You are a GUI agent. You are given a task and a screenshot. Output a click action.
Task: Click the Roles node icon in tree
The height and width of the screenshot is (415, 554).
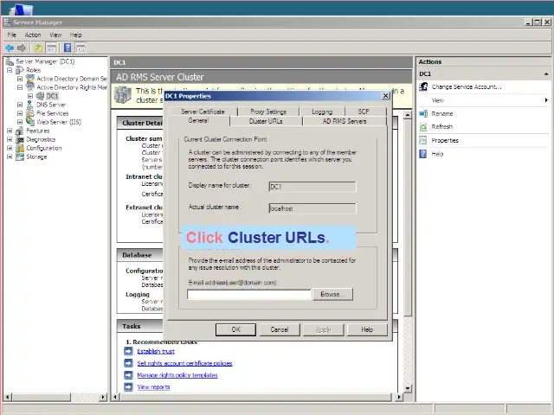[x=20, y=70]
